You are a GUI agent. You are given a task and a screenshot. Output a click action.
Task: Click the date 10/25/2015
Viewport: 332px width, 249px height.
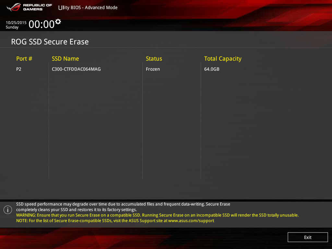(x=16, y=22)
